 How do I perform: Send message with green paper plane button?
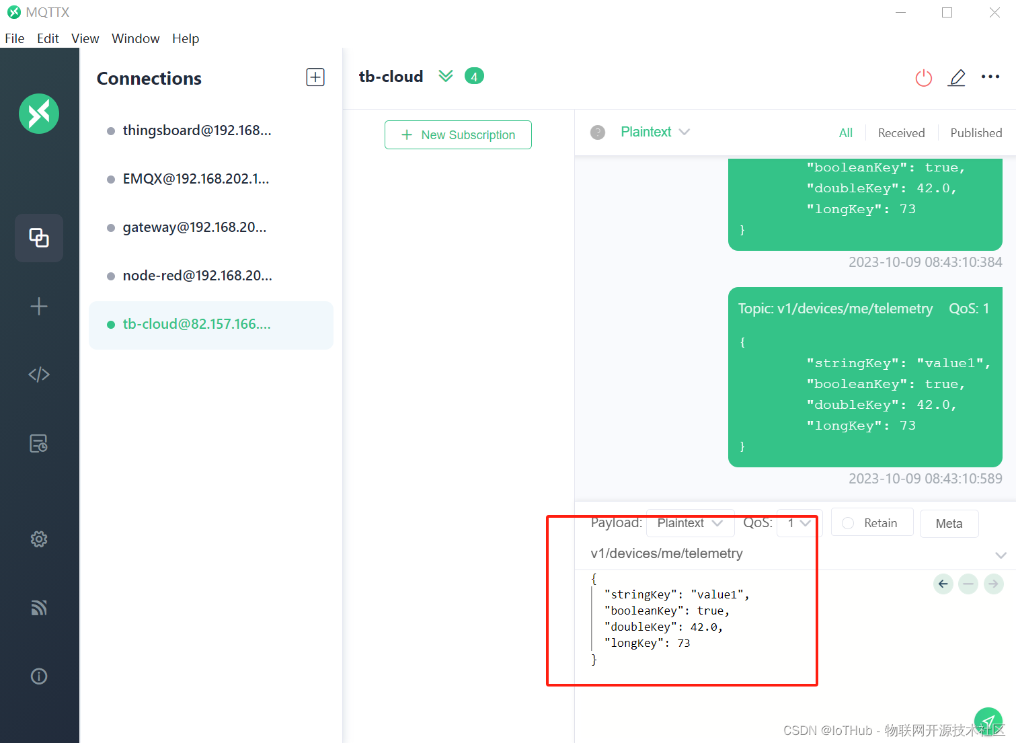pyautogui.click(x=988, y=721)
